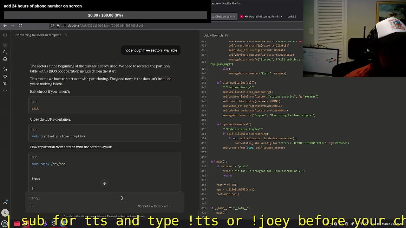The width and height of the screenshot is (406, 228).
Task: Open the red Files folder in taskbar
Action: coord(17,224)
